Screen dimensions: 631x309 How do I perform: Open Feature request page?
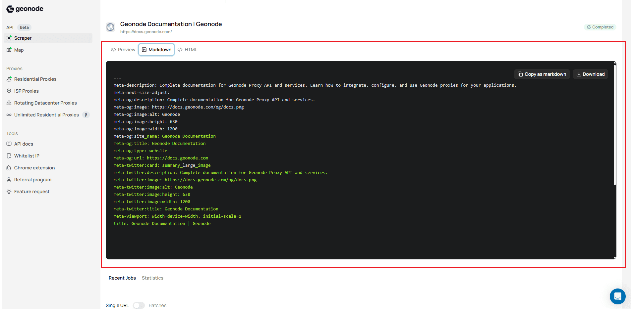coord(48,192)
